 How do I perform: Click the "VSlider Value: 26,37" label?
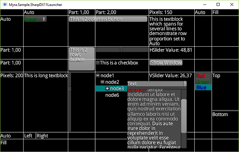pos(170,75)
